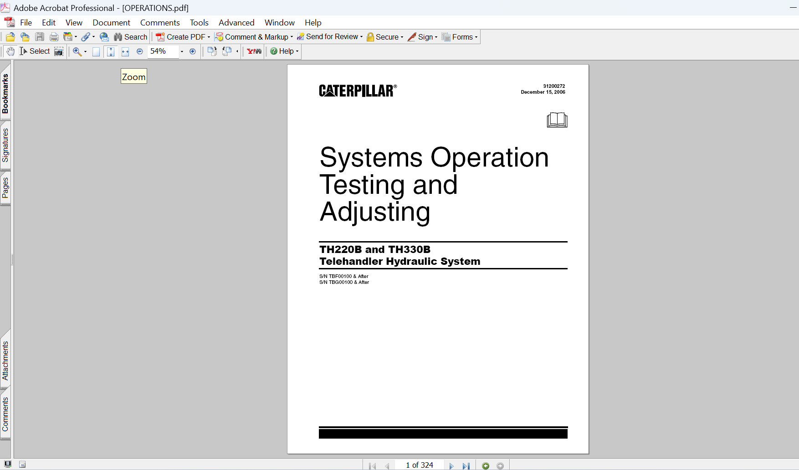This screenshot has width=799, height=470.
Task: Open the Comment & Markup dropdown
Action: tap(254, 37)
